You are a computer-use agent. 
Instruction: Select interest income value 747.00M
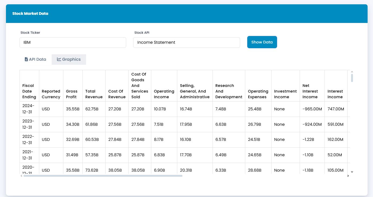point(336,109)
